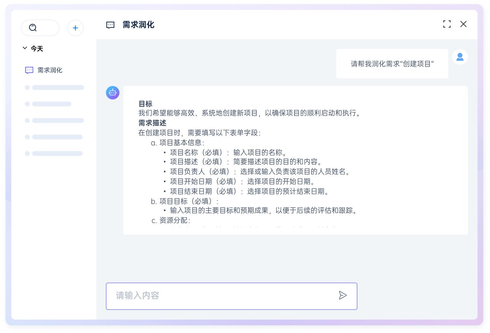Close the 需求润化 dialog with the X
The width and height of the screenshot is (490, 333).
(463, 24)
